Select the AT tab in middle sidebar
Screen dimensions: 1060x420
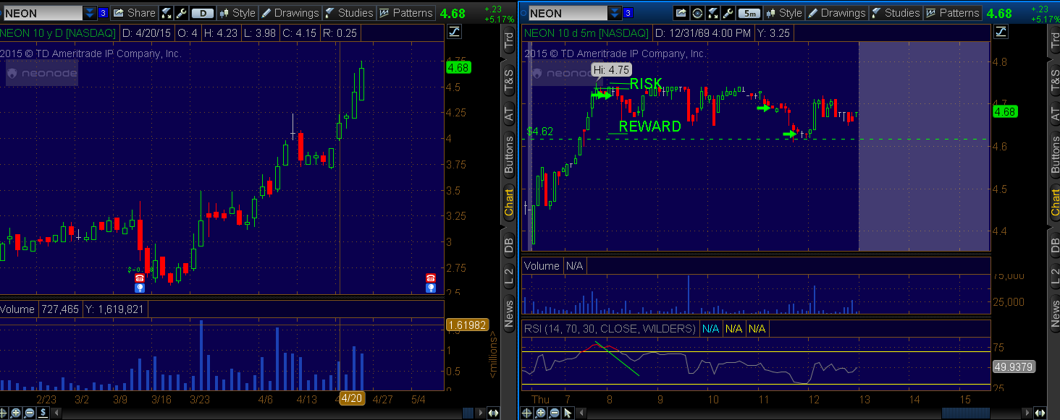pyautogui.click(x=508, y=113)
